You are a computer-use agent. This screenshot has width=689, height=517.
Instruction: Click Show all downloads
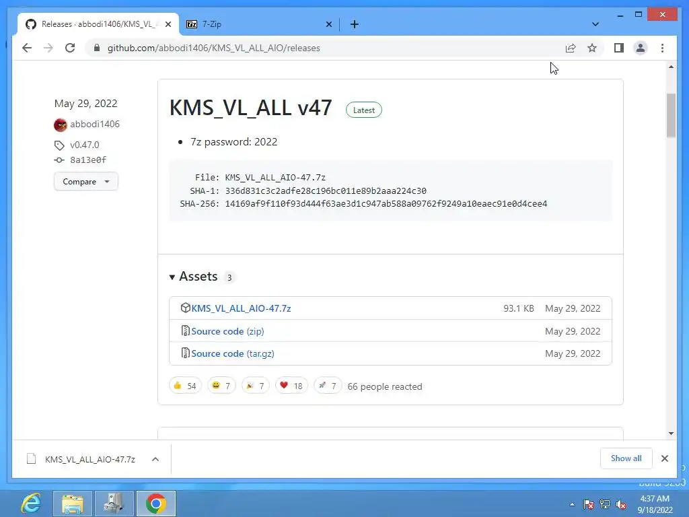[x=626, y=458]
